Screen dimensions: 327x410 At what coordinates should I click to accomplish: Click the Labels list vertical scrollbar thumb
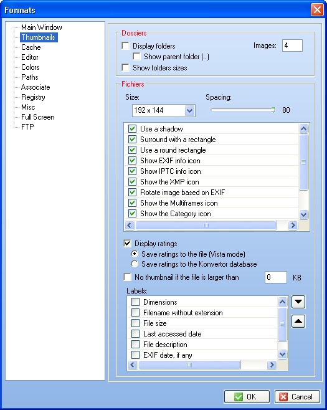coord(282,325)
